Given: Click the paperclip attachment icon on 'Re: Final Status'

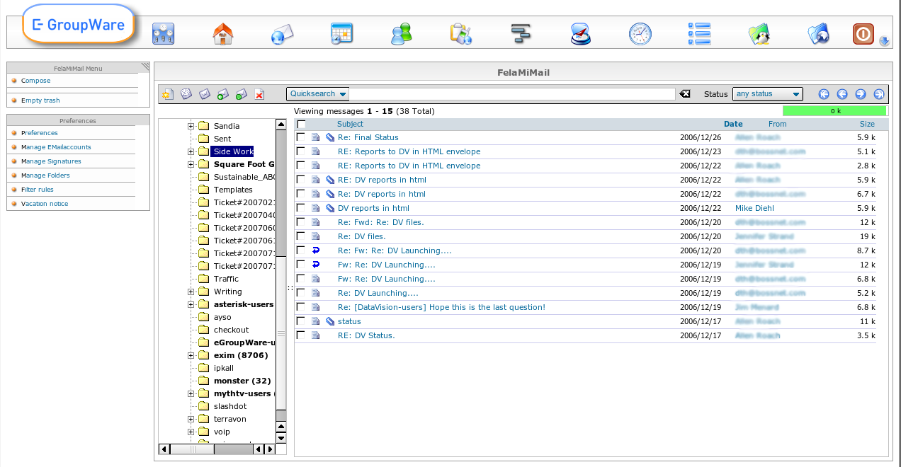Looking at the screenshot, I should (330, 137).
